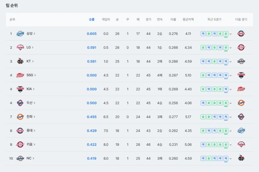Expand recent 5 games for KIA row

pos(231,89)
